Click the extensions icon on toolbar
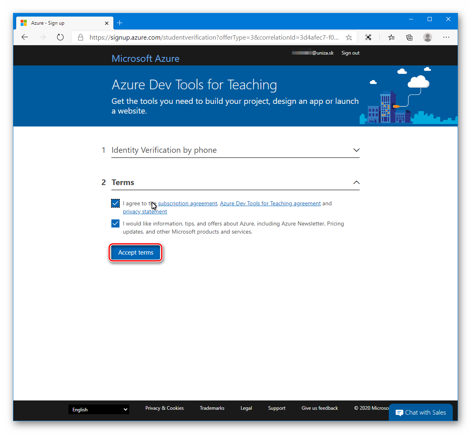The height and width of the screenshot is (434, 471). pos(368,37)
